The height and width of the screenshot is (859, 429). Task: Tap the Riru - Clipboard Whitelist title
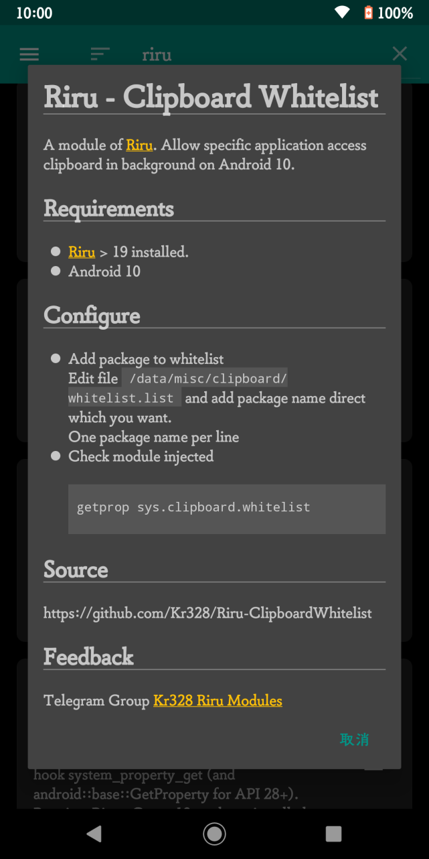pos(211,98)
